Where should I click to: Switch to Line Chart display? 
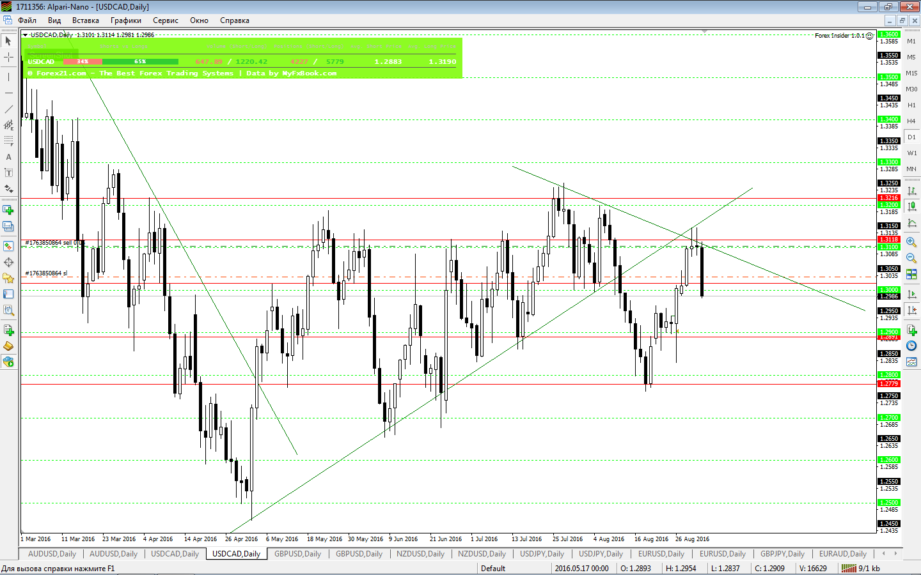pos(911,222)
